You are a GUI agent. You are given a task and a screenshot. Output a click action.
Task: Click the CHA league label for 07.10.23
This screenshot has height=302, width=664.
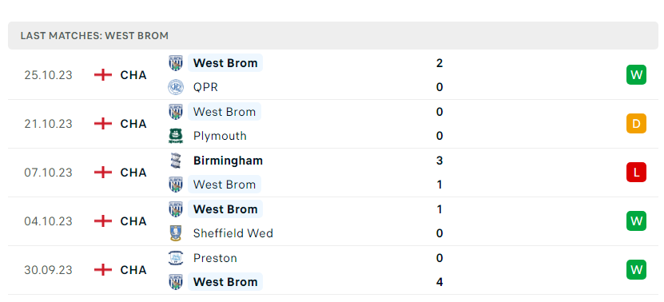(x=133, y=173)
